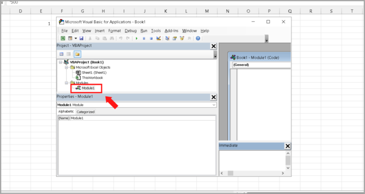This screenshot has width=365, height=194.
Task: Open the Tools menu
Action: click(x=156, y=31)
